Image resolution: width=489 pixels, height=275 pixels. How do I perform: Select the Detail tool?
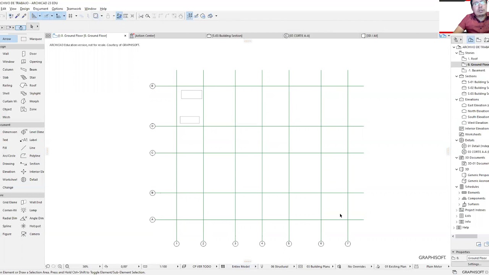[x=29, y=180]
